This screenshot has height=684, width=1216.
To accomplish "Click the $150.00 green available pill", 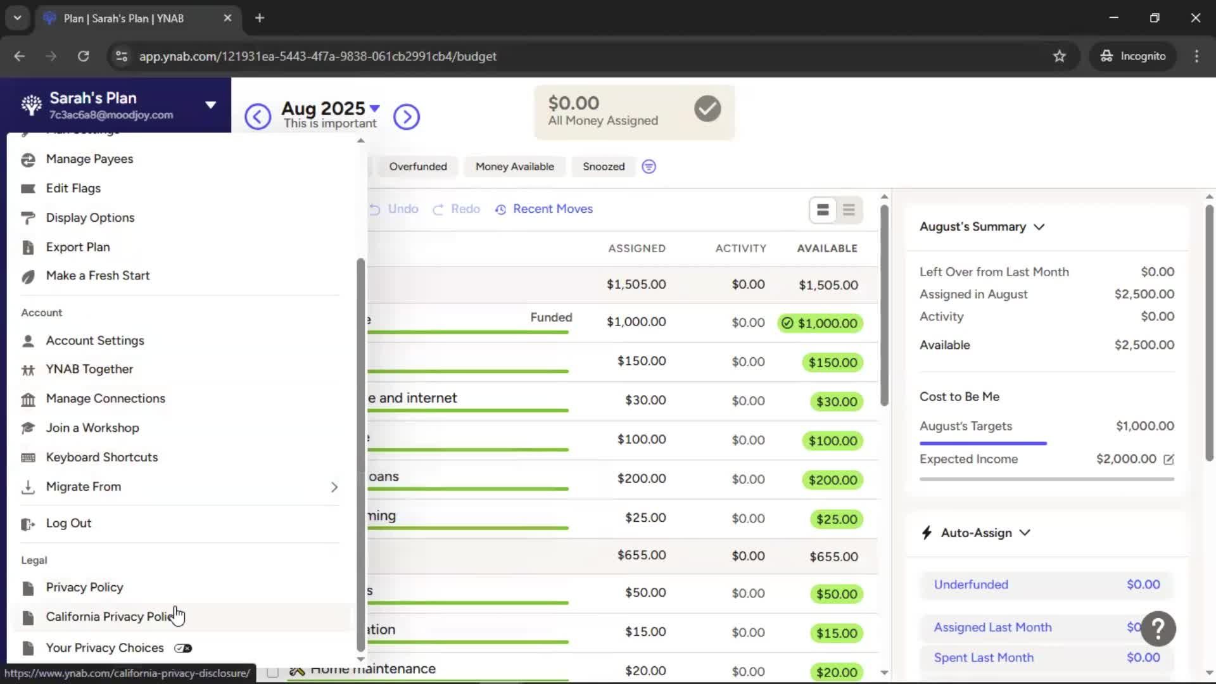I will point(833,363).
